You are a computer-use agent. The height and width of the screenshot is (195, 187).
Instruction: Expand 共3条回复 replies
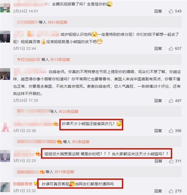(81, 142)
